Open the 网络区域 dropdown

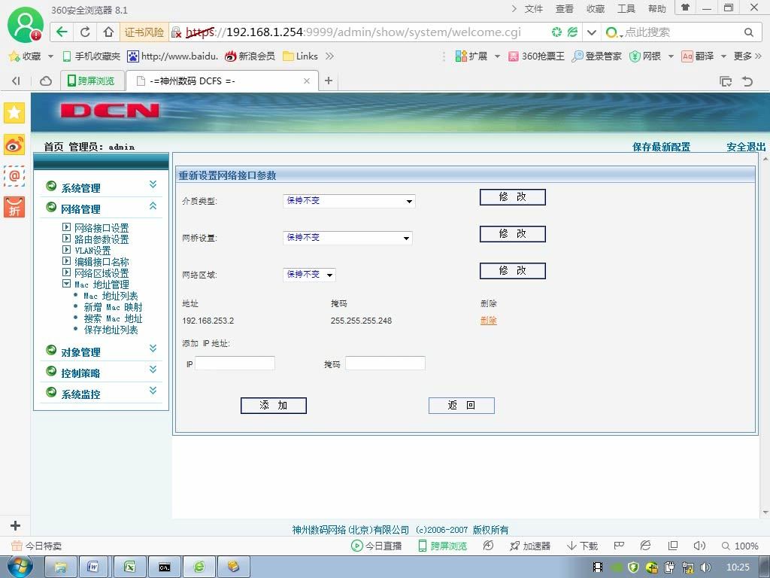click(x=309, y=274)
